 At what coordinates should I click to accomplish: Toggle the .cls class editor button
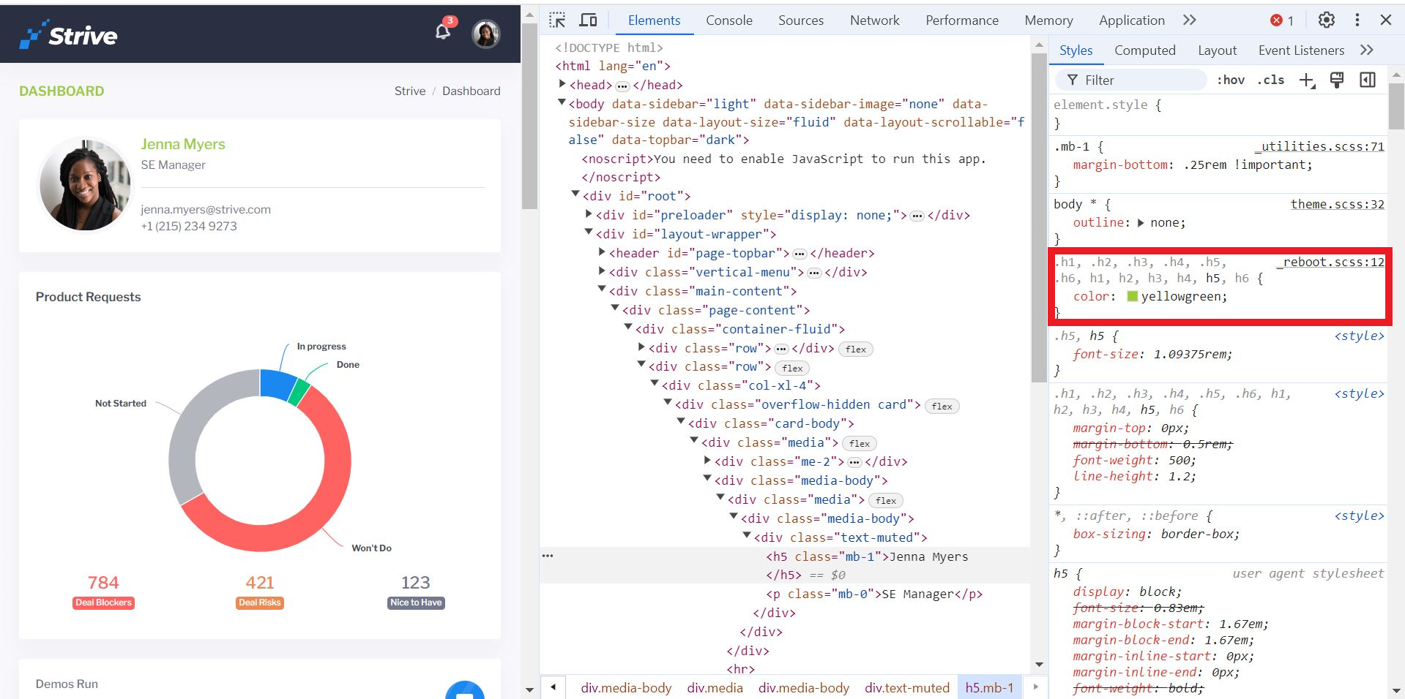coord(1270,80)
